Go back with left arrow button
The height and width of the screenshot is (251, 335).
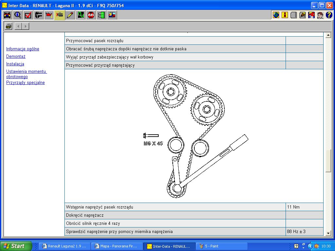[18, 26]
